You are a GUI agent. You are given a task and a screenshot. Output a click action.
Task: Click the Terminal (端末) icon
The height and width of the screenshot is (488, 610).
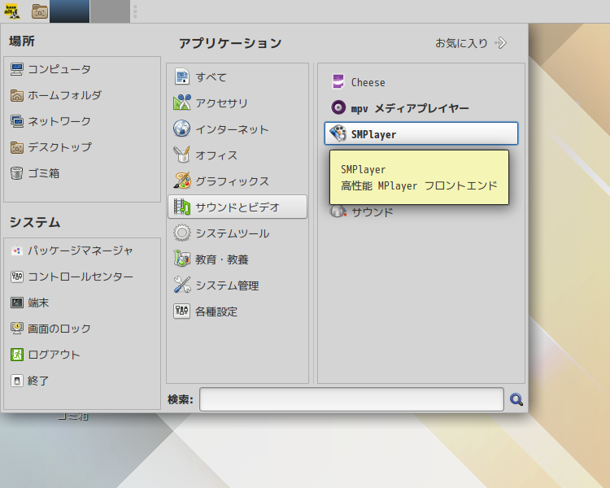[x=17, y=303]
